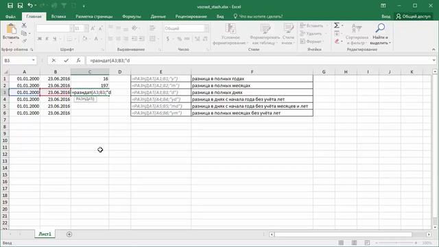This screenshot has height=247, width=439.
Task: Click the Clear eraser icon
Action: pos(337,41)
